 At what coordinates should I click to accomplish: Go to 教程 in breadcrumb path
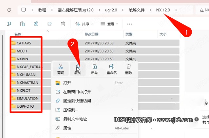(42, 10)
